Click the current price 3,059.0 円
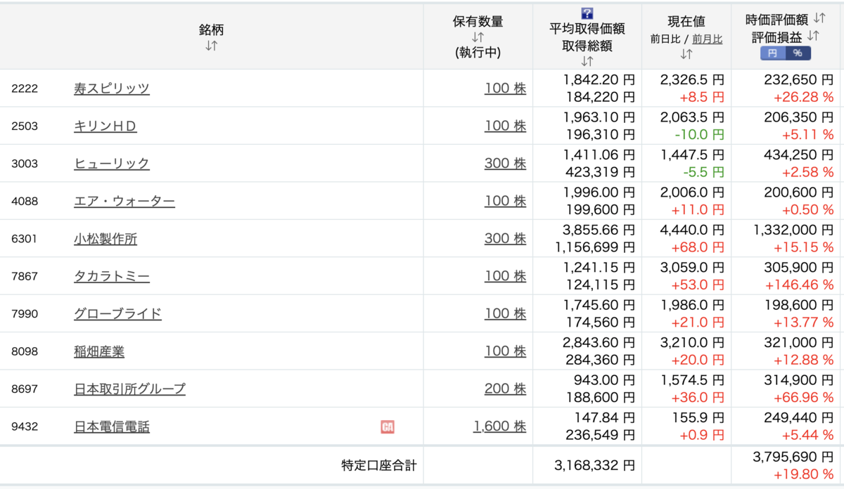 coord(692,268)
